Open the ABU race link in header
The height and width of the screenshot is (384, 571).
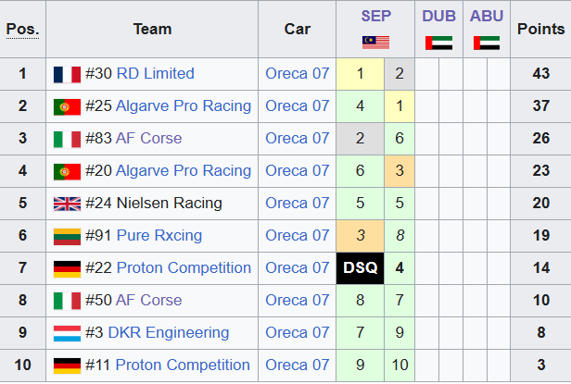[487, 16]
